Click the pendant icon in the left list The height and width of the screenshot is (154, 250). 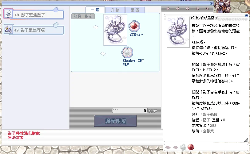tap(8, 14)
